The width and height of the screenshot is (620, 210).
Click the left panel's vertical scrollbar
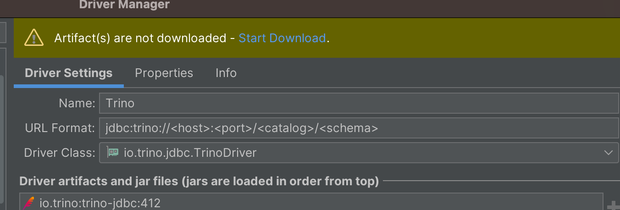pyautogui.click(x=2, y=138)
